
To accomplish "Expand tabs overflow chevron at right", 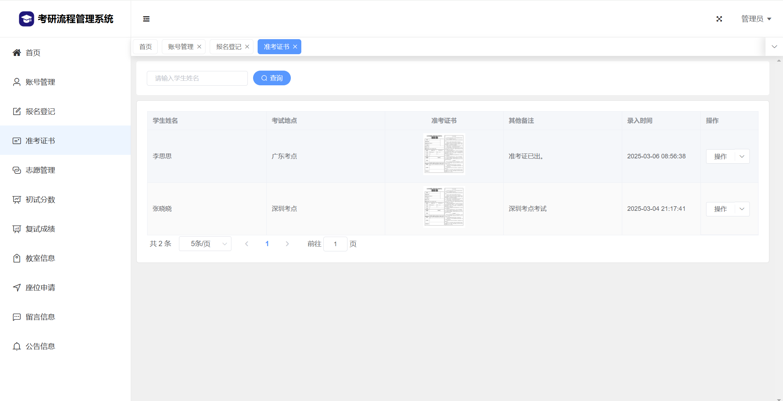I will (x=774, y=47).
